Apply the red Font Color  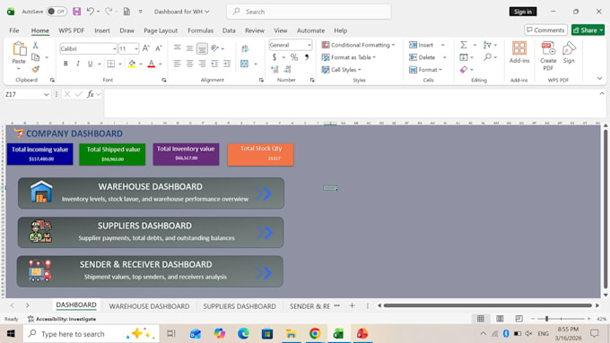152,64
